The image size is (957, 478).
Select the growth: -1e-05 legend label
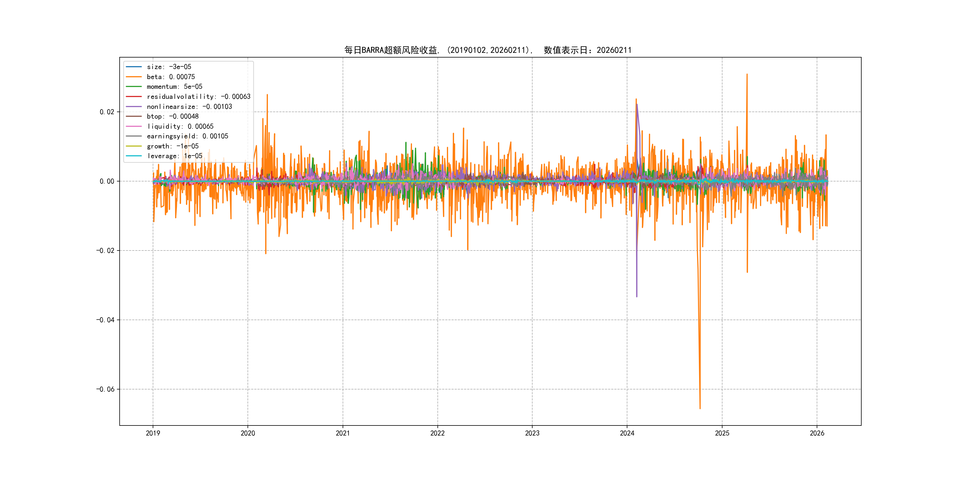click(172, 146)
